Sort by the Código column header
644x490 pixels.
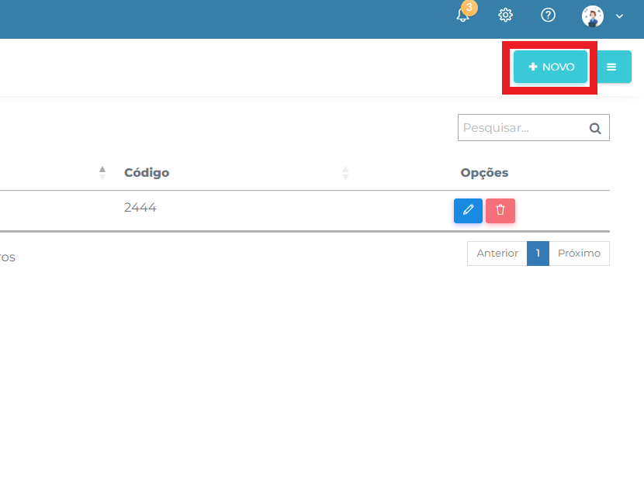point(147,173)
